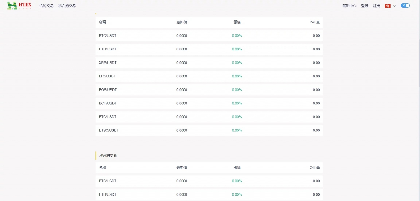Image resolution: width=420 pixels, height=201 pixels.
Task: Open the ETC/USDT trading pair
Action: click(107, 117)
